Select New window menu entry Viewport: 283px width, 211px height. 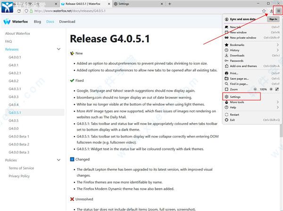click(x=252, y=32)
